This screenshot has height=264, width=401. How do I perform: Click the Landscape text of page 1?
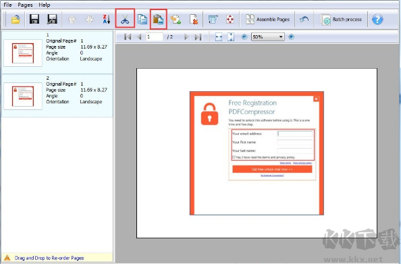click(x=91, y=59)
